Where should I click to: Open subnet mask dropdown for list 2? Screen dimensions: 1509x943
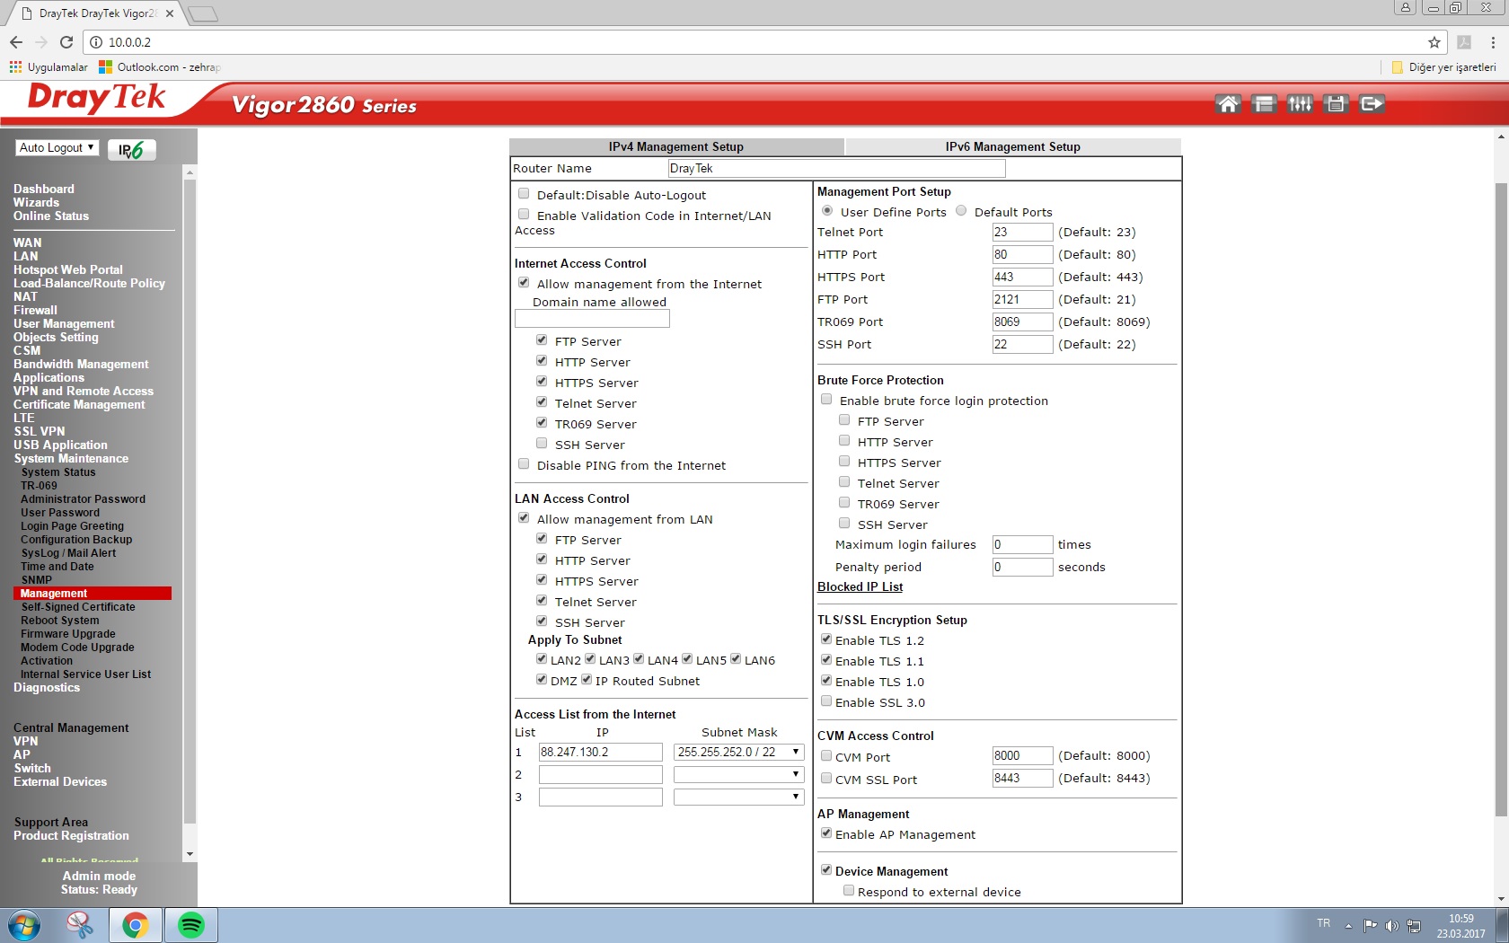(738, 775)
